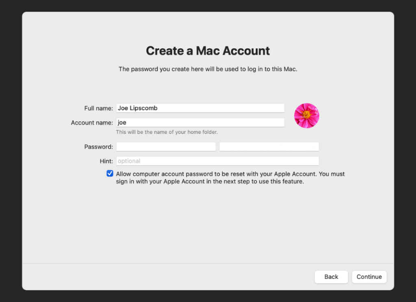Screen dimensions: 416x302
Task: Click the Create a Mac Account heading
Action: click(208, 51)
